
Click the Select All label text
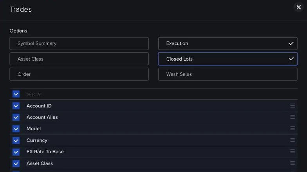pyautogui.click(x=34, y=94)
